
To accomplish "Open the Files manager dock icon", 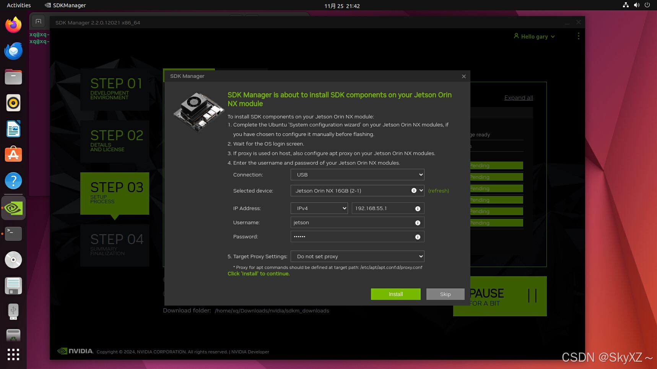I will pyautogui.click(x=13, y=77).
